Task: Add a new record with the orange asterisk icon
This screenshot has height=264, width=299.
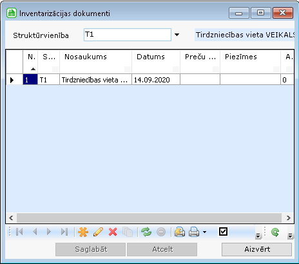Action: tap(83, 232)
